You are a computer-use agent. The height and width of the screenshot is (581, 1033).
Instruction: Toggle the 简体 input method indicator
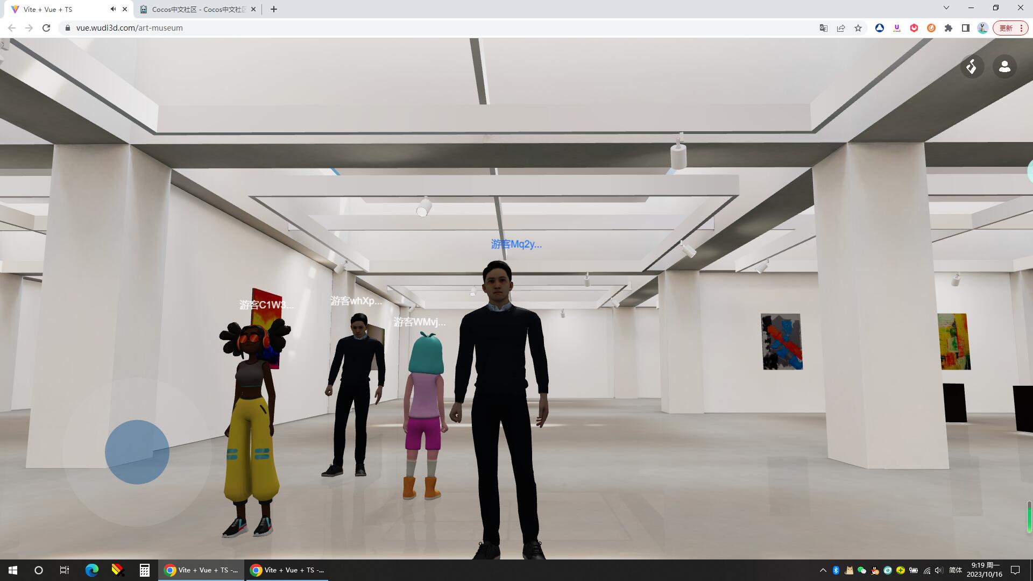click(956, 570)
